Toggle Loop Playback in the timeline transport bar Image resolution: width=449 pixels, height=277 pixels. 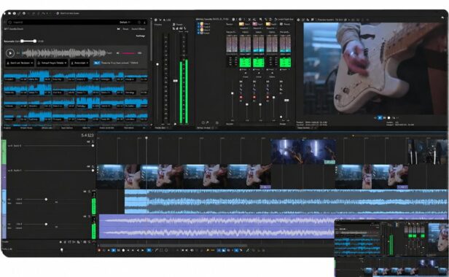[x=104, y=250]
